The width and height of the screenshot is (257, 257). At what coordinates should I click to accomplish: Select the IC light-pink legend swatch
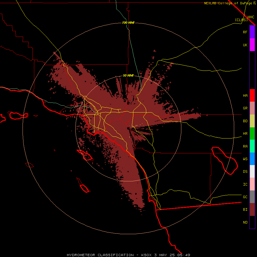(252, 184)
